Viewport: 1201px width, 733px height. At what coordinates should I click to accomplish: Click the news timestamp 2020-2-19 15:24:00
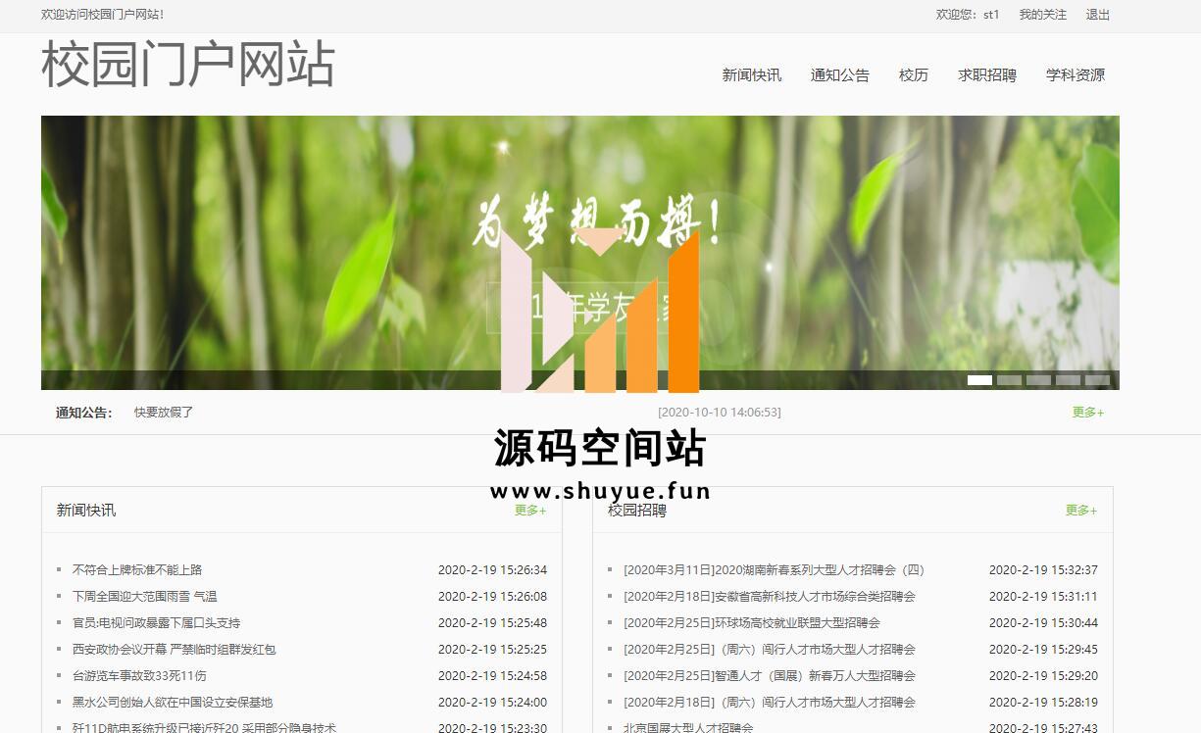[492, 702]
